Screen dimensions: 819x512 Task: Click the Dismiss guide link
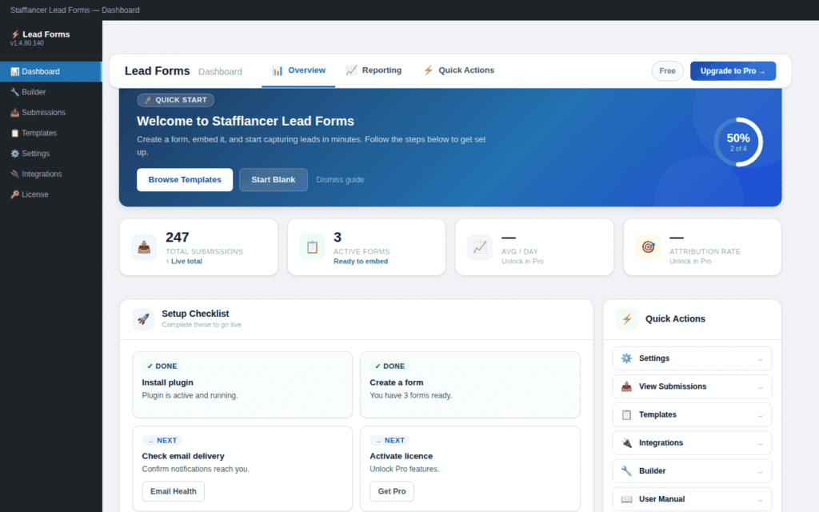(x=340, y=180)
